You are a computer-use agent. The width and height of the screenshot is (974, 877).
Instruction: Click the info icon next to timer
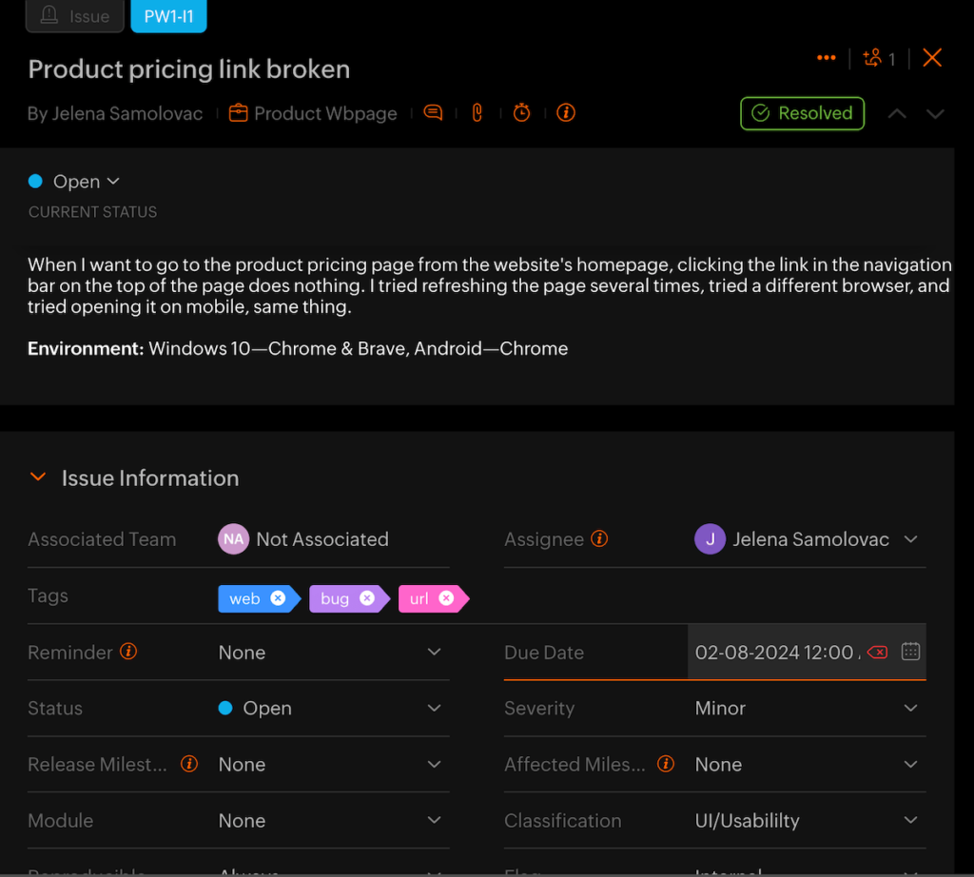tap(565, 112)
